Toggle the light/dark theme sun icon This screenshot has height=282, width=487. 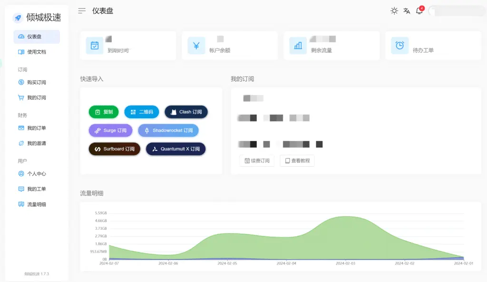(394, 11)
